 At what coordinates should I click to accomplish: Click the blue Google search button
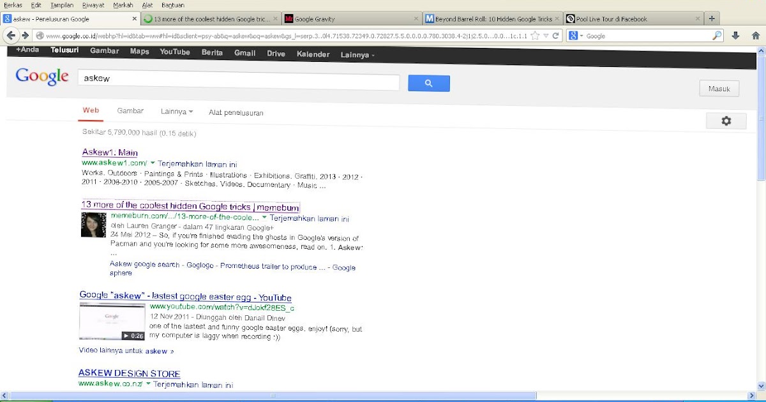[x=429, y=83]
